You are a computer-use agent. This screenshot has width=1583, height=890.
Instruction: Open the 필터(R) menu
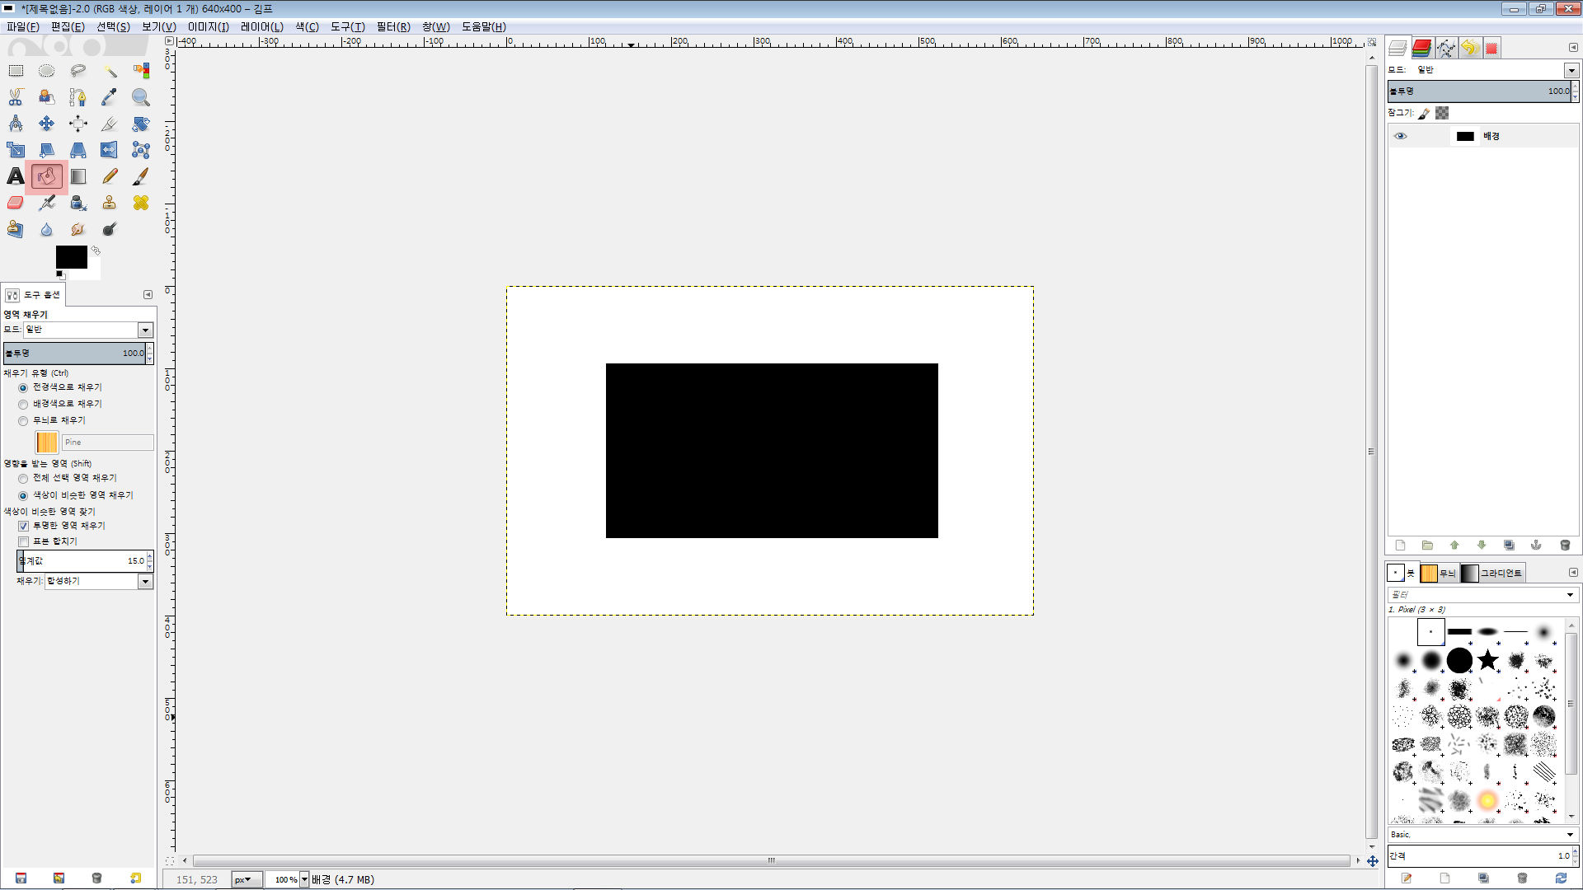[x=393, y=27]
